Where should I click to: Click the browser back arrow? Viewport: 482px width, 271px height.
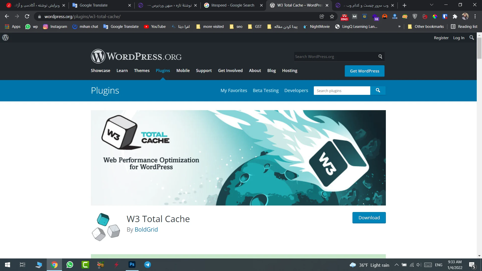click(x=7, y=16)
